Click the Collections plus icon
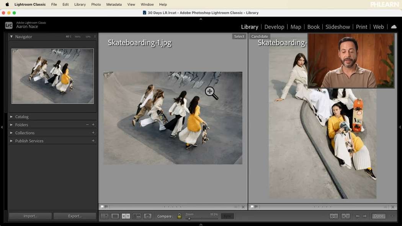Viewport: 402px width, 226px height. click(x=93, y=133)
